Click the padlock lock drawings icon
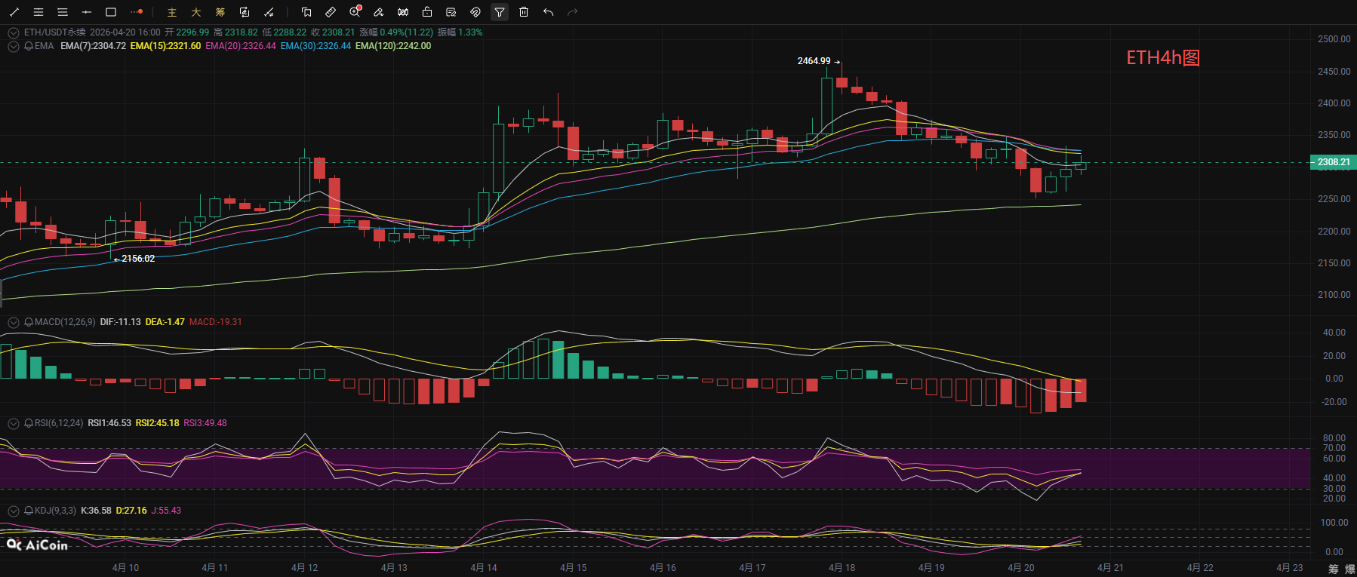 (x=427, y=12)
